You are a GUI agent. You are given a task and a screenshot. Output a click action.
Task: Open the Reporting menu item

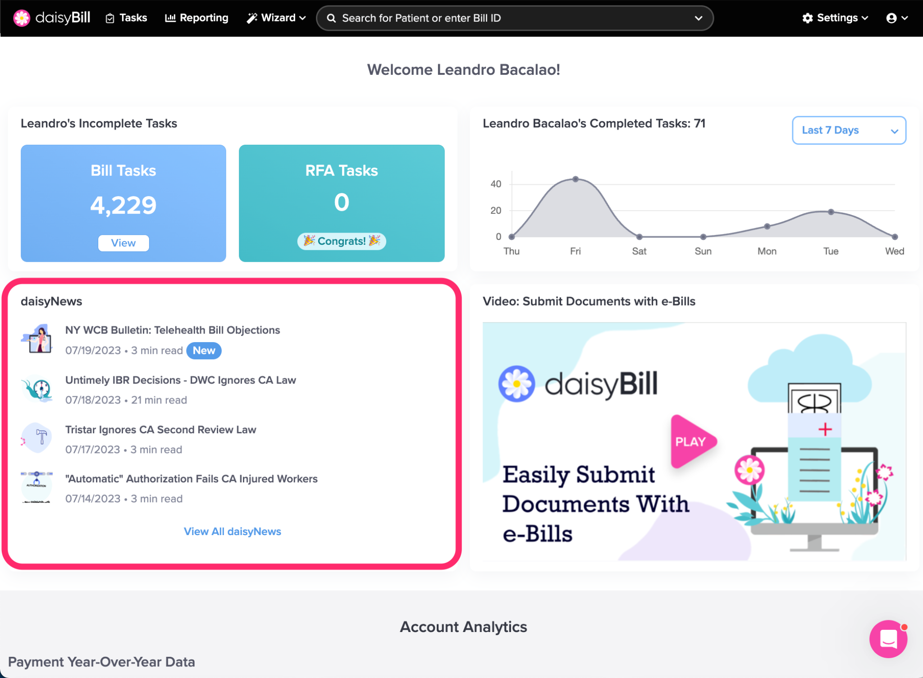tap(197, 18)
